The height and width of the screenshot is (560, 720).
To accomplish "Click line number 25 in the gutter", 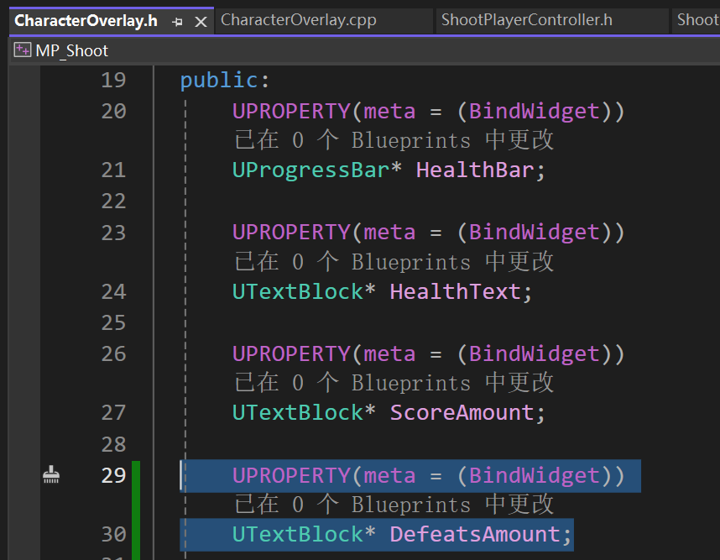I will (x=113, y=322).
